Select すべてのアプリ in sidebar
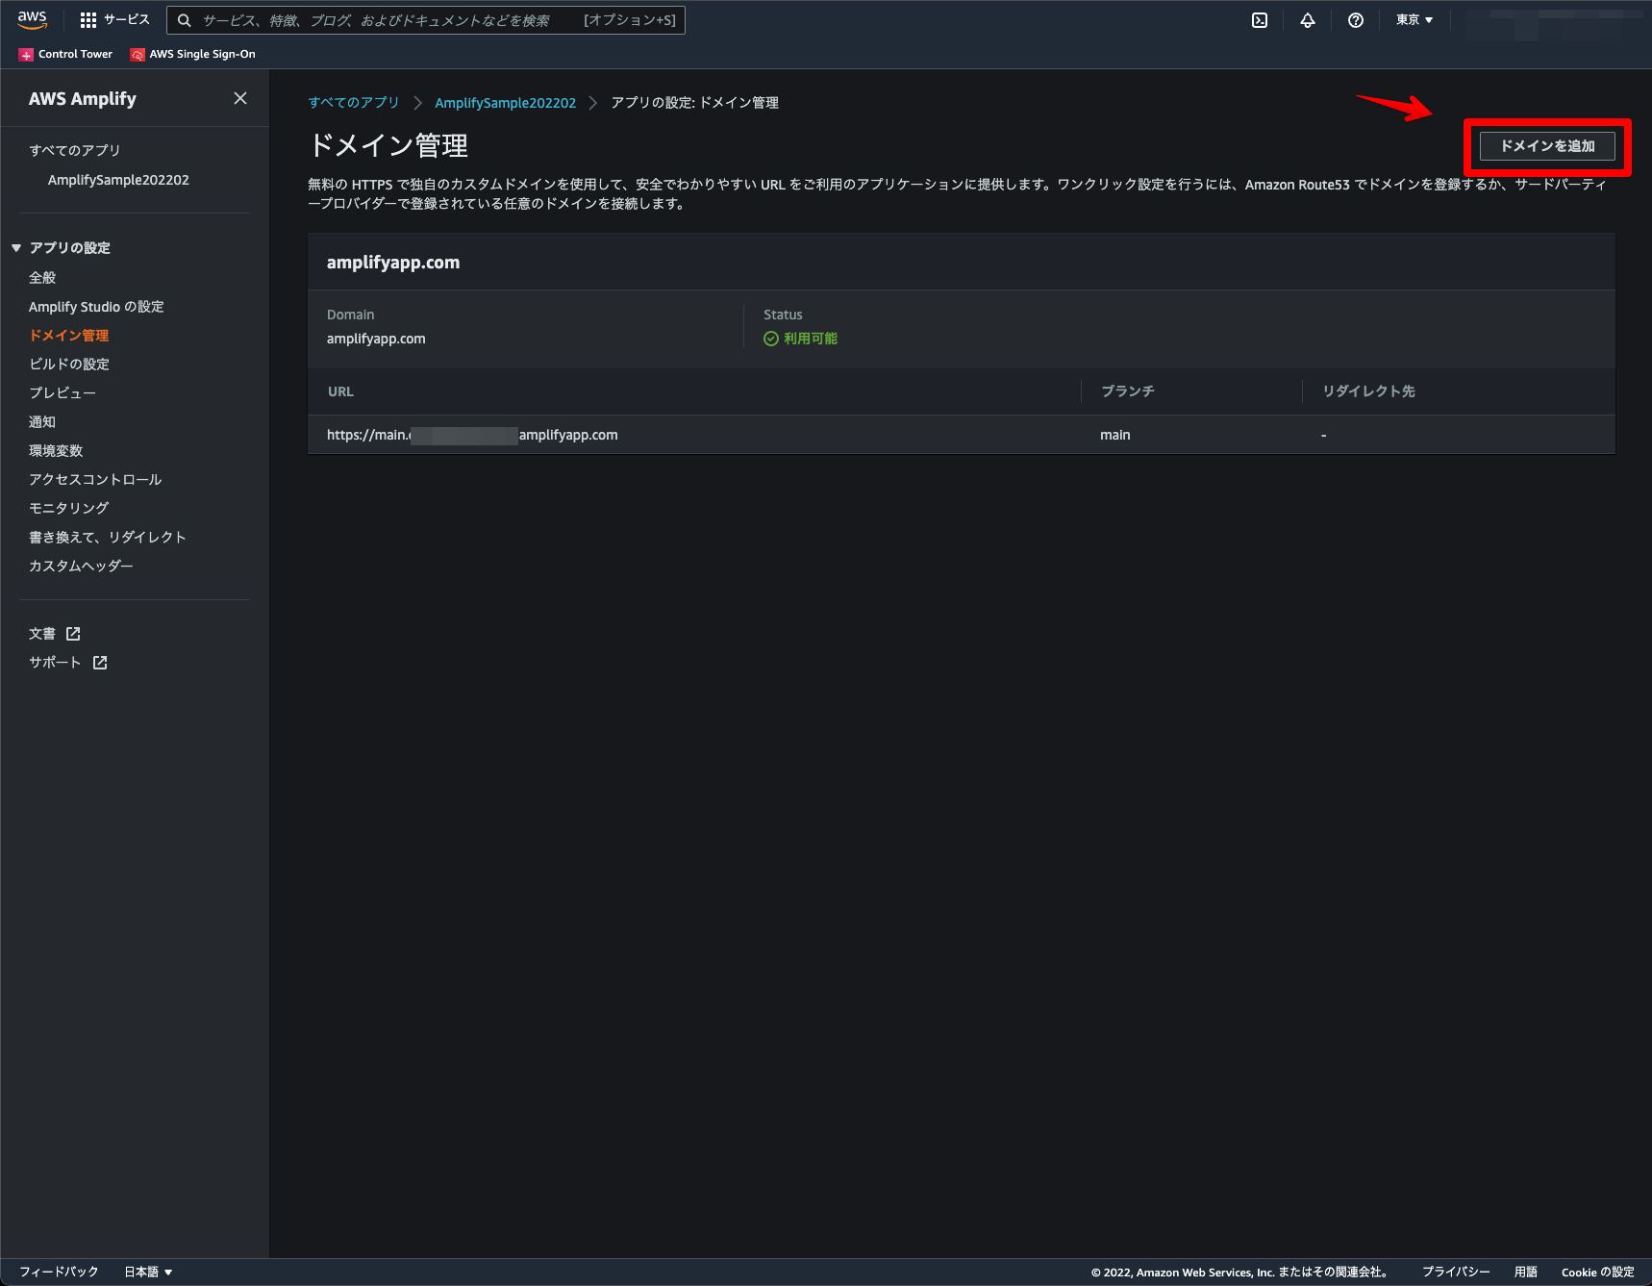 coord(74,150)
